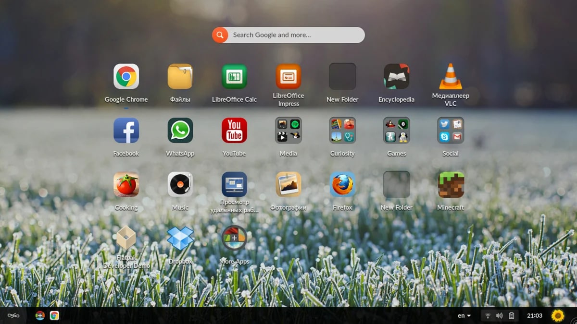The height and width of the screenshot is (324, 577).
Task: Open Google Chrome from the desktop grid
Action: point(126,77)
